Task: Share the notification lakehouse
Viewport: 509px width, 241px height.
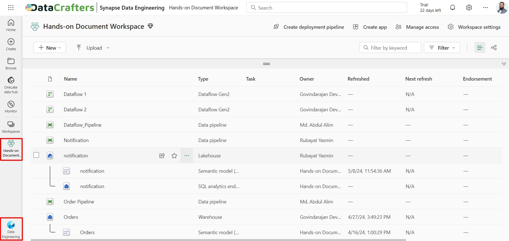Action: (x=162, y=156)
